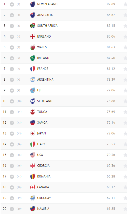
Task: Click movement arrow icon beside Scotland
Action: 12,101
